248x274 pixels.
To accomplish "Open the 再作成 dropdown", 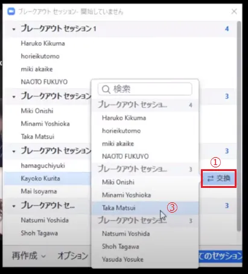I will (28, 256).
